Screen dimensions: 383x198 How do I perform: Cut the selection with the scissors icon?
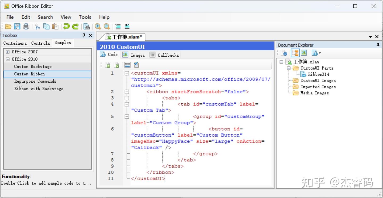(38, 26)
